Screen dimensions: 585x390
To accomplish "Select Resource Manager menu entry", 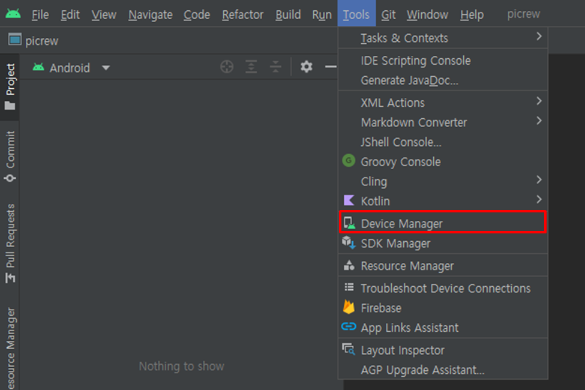I will coord(442,266).
